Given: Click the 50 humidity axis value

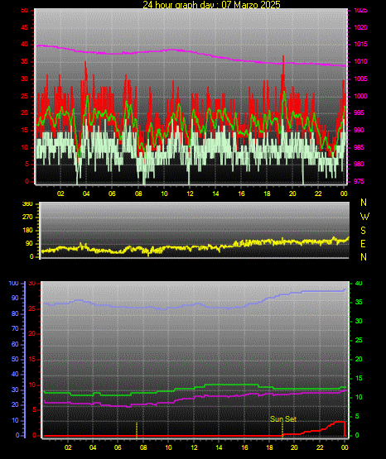Looking at the screenshot, I should [x=15, y=359].
